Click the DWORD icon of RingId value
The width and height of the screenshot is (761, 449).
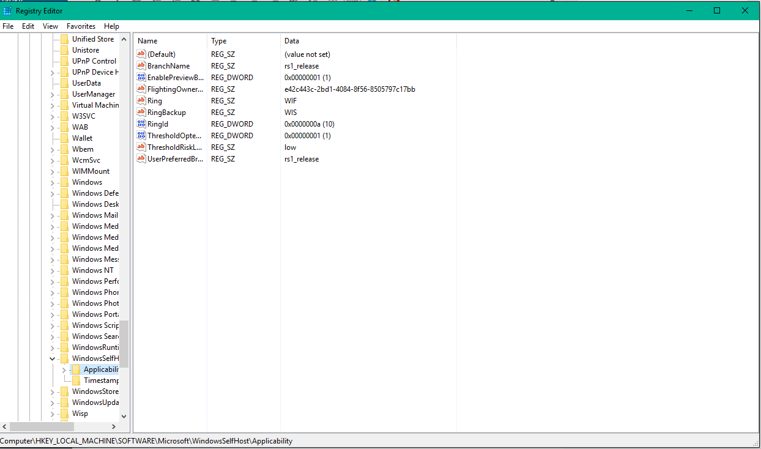click(x=141, y=124)
